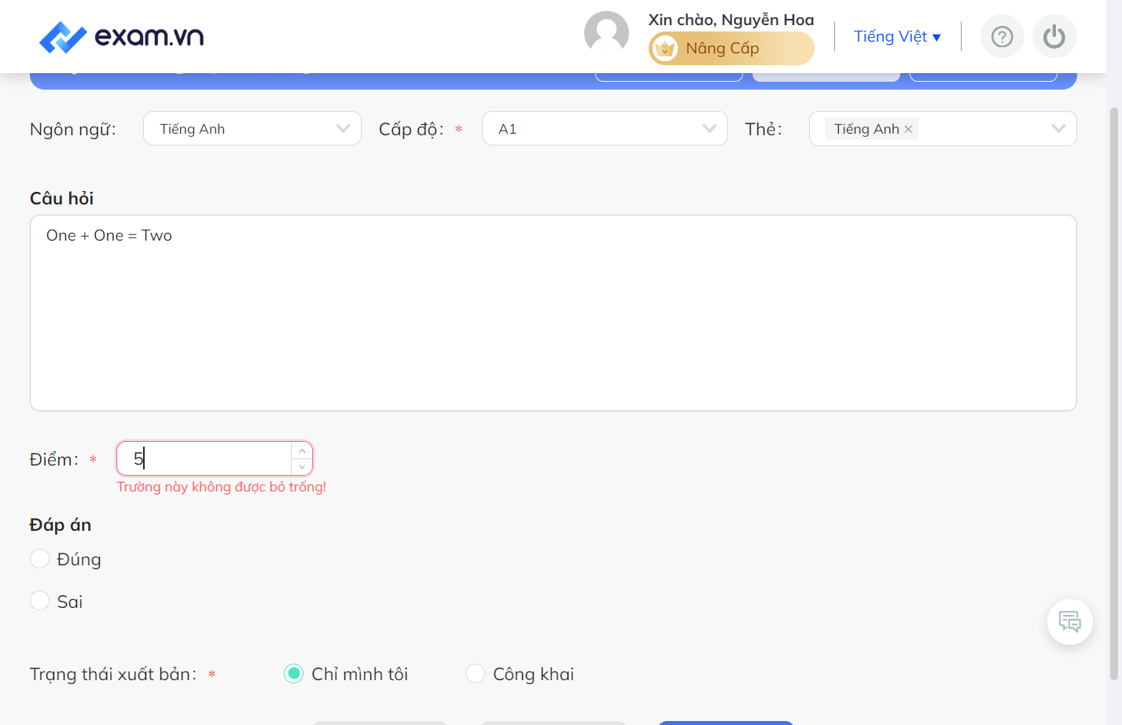This screenshot has width=1122, height=725.
Task: Click the Điểm score input field
Action: click(x=204, y=458)
